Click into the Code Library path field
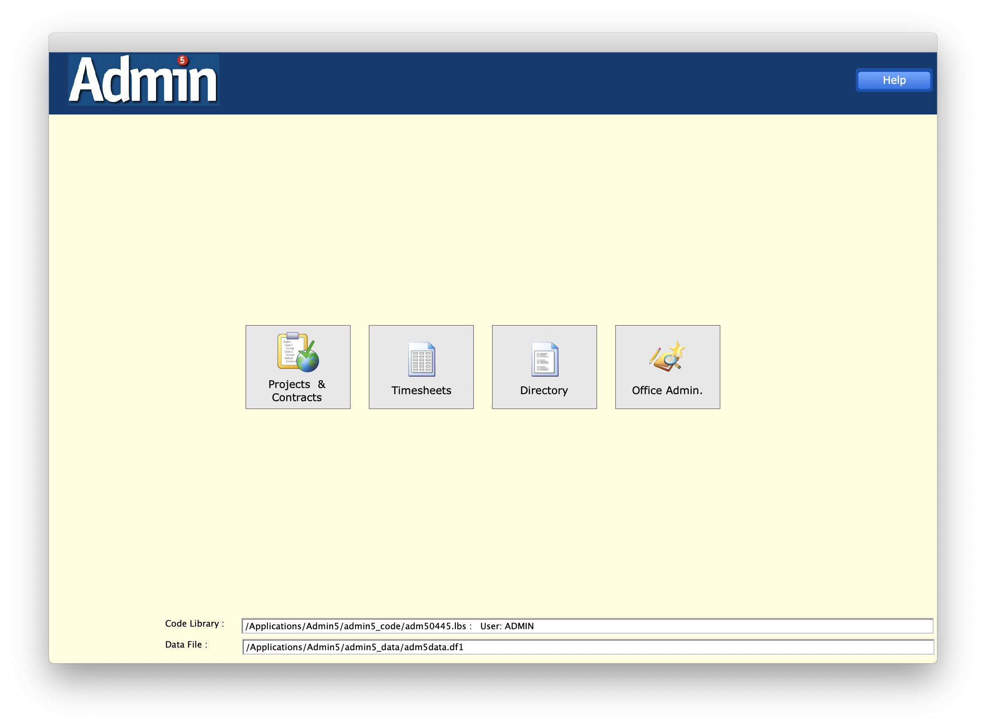Image resolution: width=986 pixels, height=728 pixels. click(x=727, y=626)
